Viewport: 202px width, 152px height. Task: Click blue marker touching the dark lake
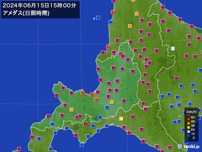(x=100, y=117)
